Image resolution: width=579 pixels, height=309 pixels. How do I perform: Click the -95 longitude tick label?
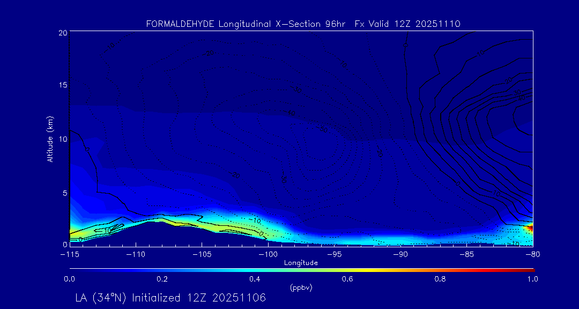tap(334, 255)
